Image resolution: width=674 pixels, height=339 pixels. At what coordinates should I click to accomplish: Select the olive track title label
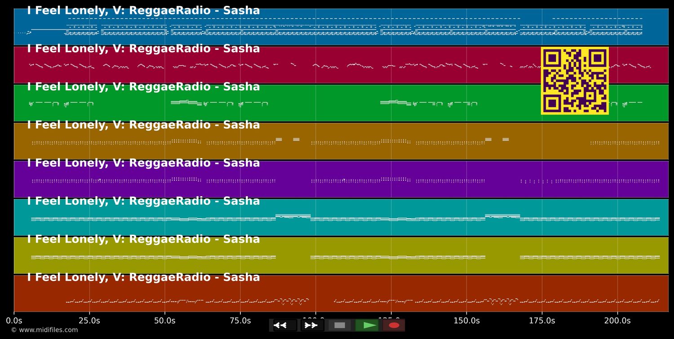143,239
